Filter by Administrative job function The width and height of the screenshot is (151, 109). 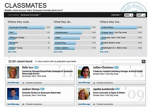[x=75, y=33]
